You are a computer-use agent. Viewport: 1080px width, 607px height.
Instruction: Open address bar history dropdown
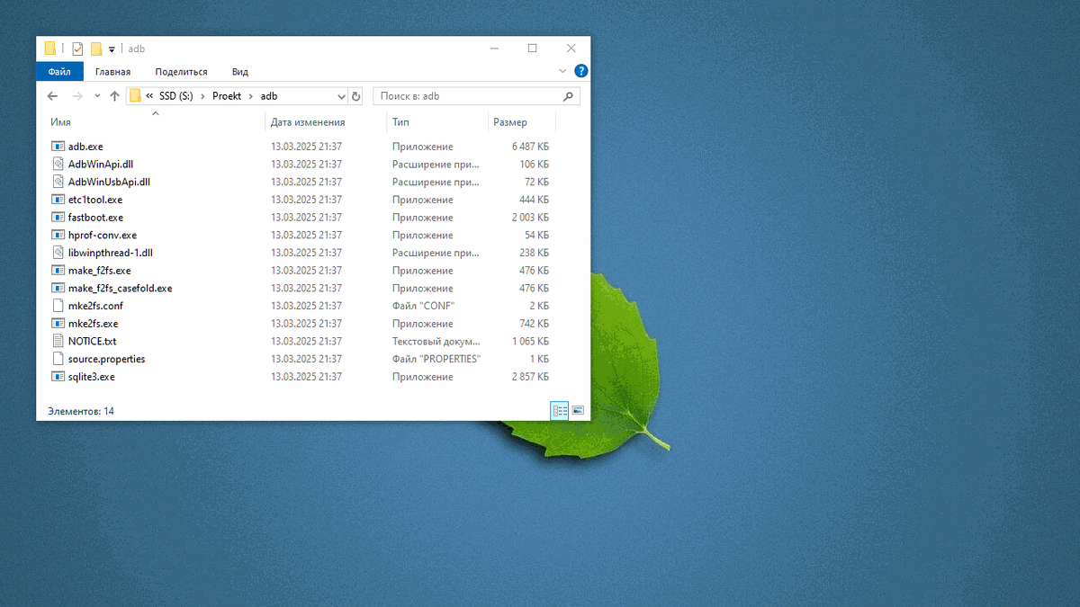pos(341,96)
